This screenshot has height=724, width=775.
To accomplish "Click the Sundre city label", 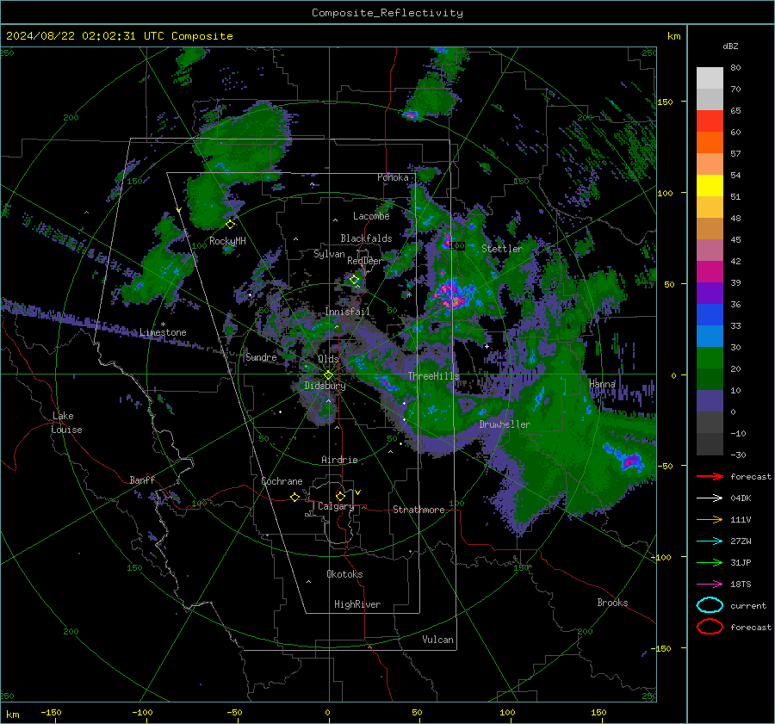I will [261, 356].
